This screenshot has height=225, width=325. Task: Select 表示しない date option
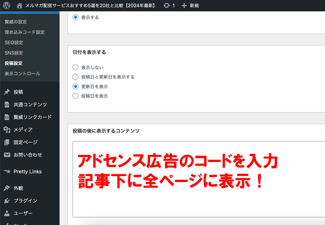click(76, 67)
